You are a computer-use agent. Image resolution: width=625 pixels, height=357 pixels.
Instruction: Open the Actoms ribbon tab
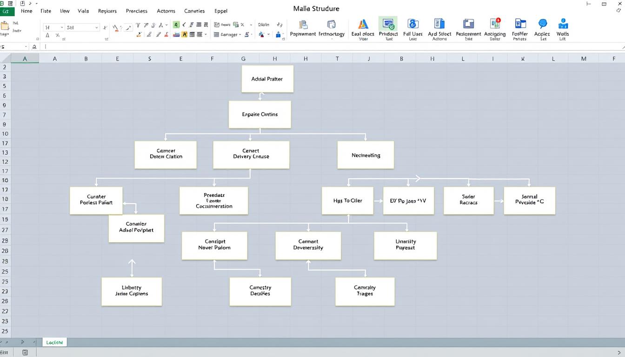[166, 11]
